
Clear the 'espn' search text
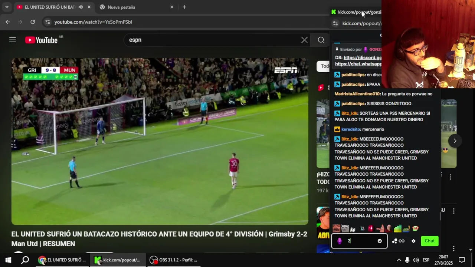tap(304, 40)
